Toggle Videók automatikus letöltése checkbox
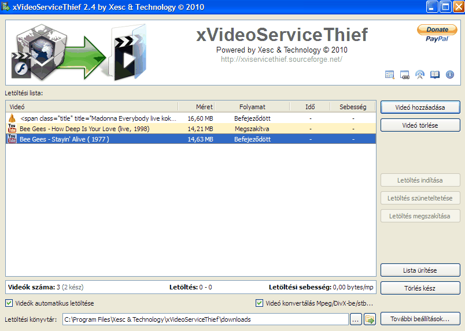The image size is (465, 331). [x=9, y=303]
